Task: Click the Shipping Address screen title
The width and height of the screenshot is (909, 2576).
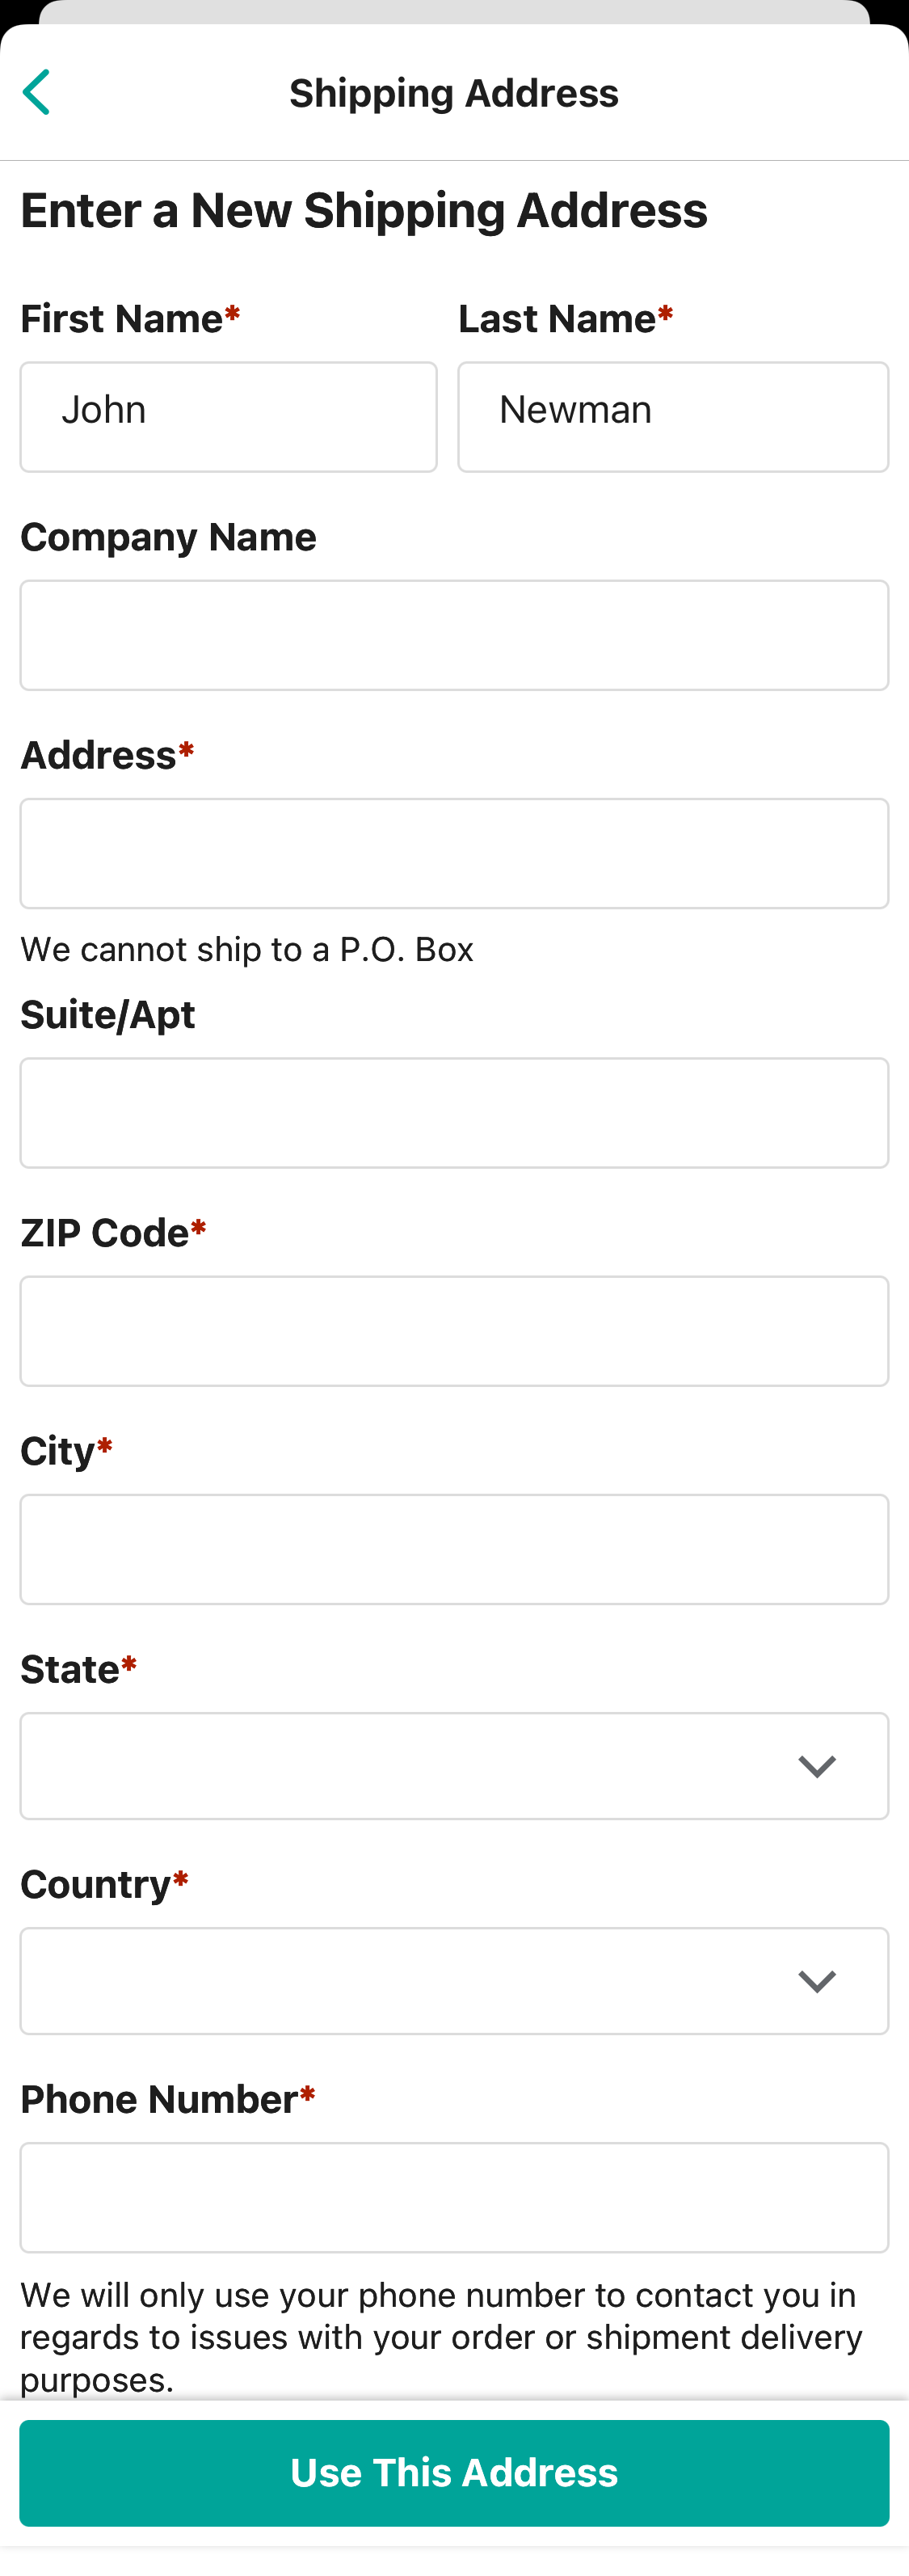Action: [454, 92]
